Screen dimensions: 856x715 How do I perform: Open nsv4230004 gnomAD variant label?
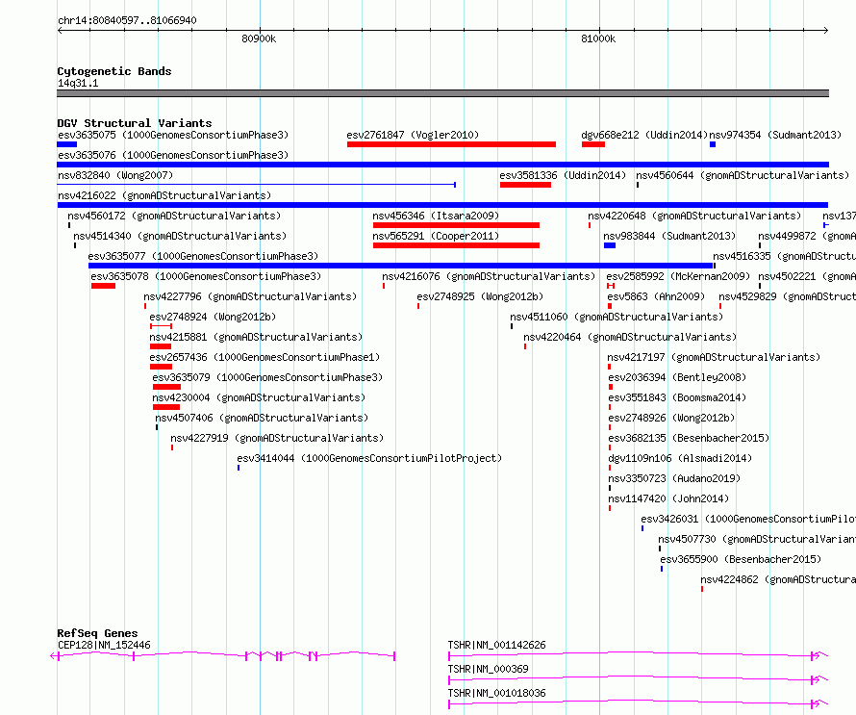[x=259, y=397]
